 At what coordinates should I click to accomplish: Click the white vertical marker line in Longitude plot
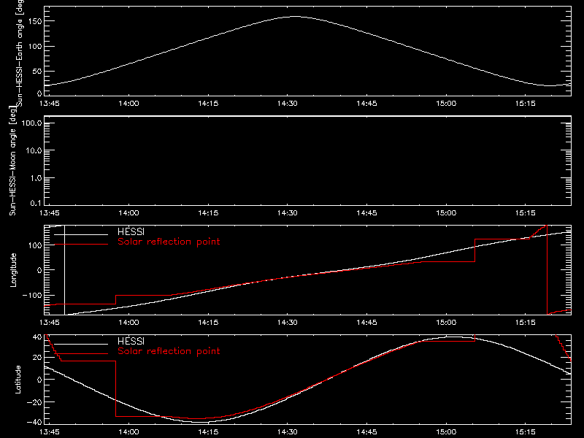point(65,270)
